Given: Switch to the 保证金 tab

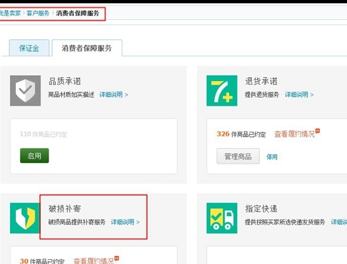Looking at the screenshot, I should (29, 48).
